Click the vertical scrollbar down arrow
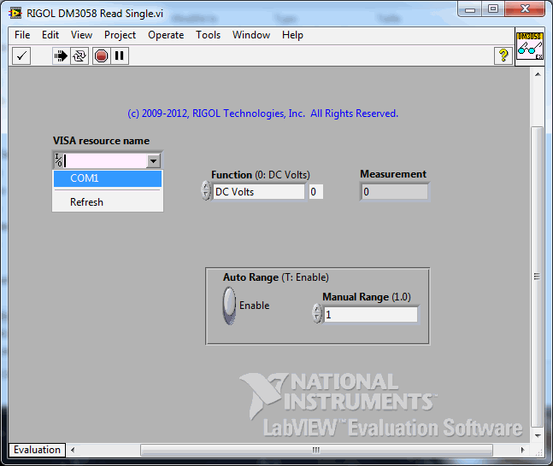The width and height of the screenshot is (553, 466). (x=538, y=436)
